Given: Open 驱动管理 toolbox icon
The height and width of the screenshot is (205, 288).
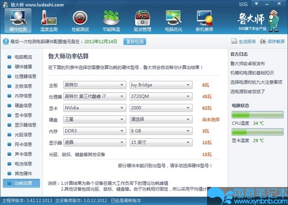Looking at the screenshot, I should [x=143, y=21].
